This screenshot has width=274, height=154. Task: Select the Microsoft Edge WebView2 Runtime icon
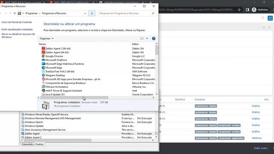pyautogui.click(x=43, y=64)
